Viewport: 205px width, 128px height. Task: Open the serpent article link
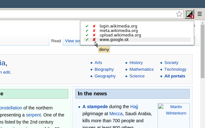tap(33, 115)
